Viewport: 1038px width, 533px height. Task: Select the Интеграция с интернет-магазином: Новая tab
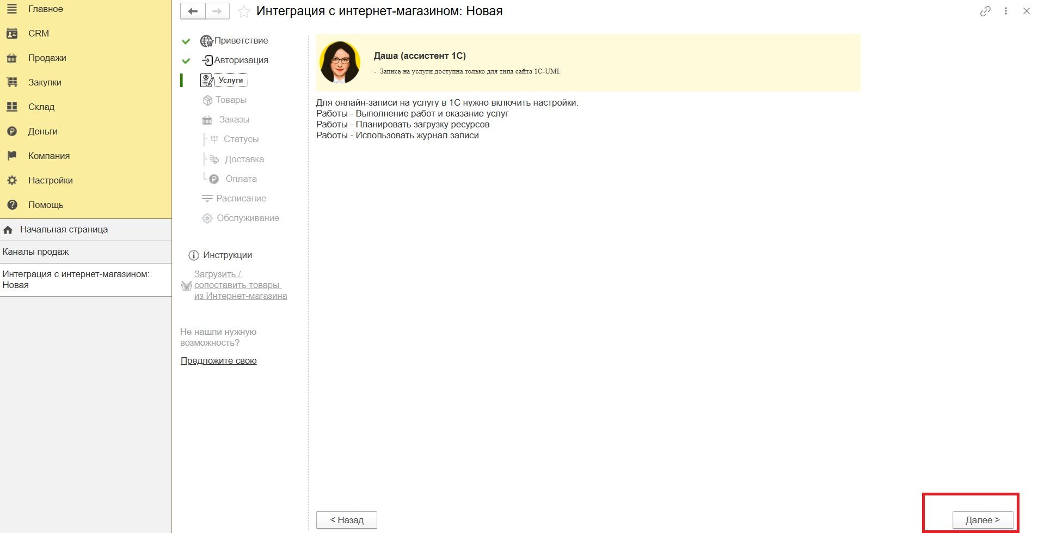click(x=85, y=280)
